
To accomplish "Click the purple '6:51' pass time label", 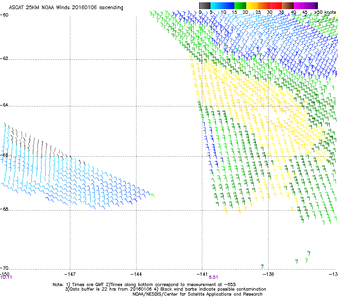I will [x=213, y=277].
